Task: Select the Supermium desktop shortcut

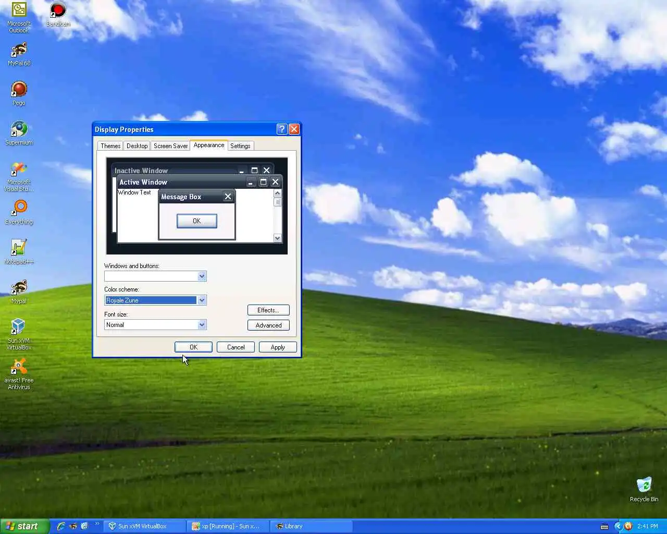Action: 19,133
